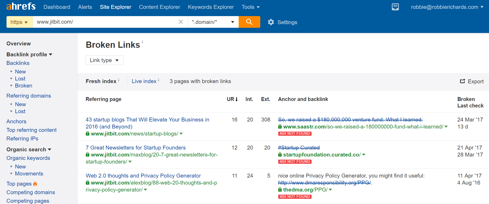489x204 pixels.
Task: Click the orange search magnifier button
Action: pos(249,22)
